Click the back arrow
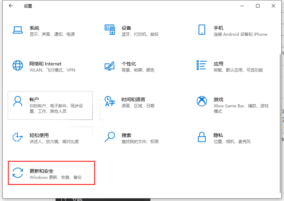This screenshot has height=201, width=284. tap(11, 6)
